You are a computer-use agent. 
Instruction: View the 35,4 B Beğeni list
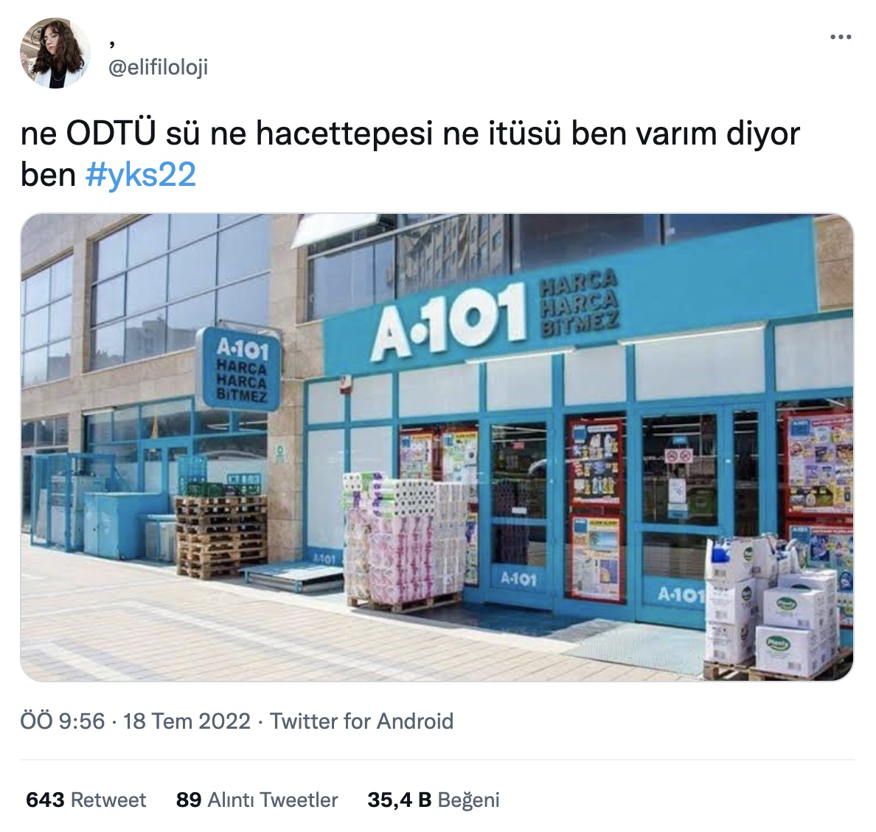(x=434, y=800)
